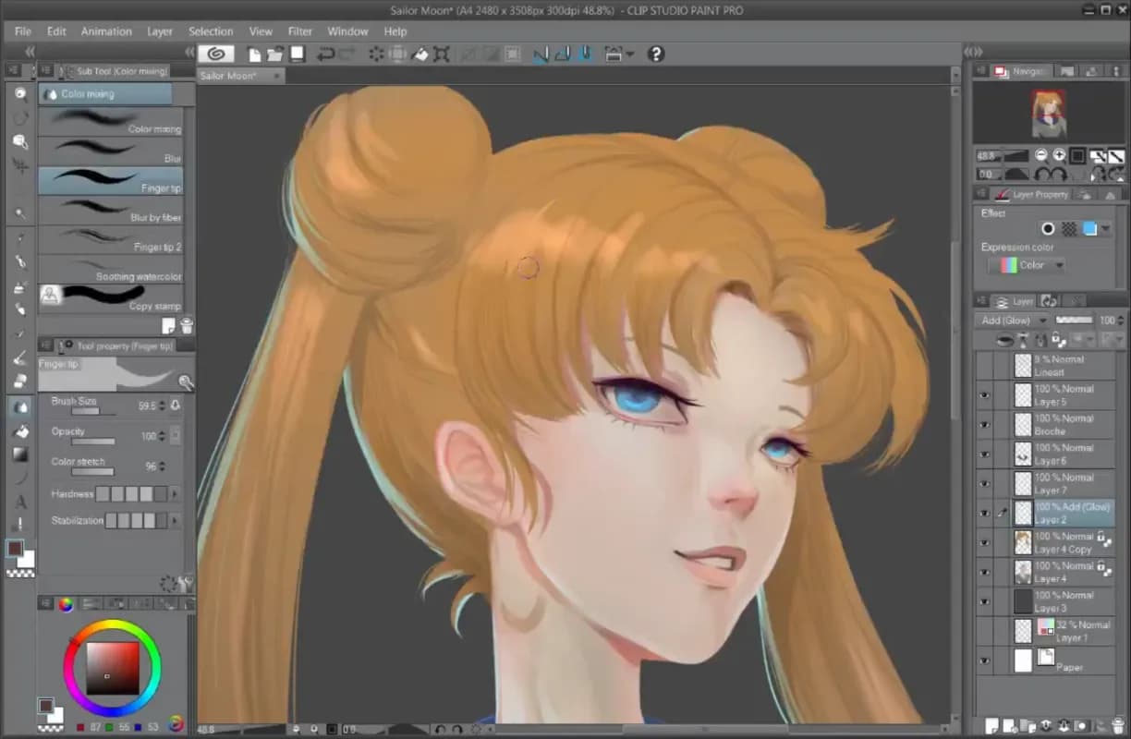Select Soothing watercolor sub tool
Image resolution: width=1131 pixels, height=739 pixels.
pos(111,269)
